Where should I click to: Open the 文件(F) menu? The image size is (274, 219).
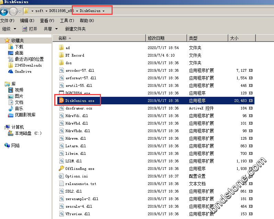point(7,21)
